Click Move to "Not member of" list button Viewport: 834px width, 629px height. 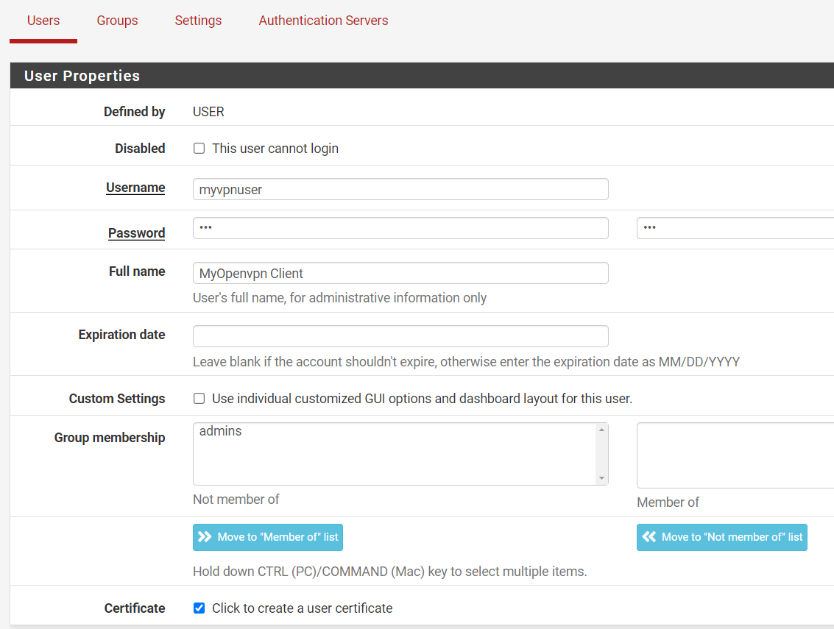(721, 537)
